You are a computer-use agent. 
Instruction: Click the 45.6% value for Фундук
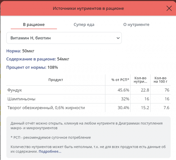(123, 90)
